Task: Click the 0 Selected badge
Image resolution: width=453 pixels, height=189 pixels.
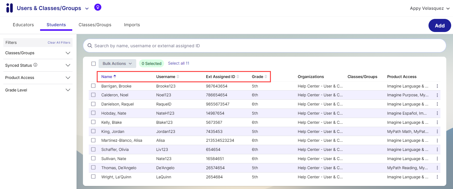Action: click(152, 64)
